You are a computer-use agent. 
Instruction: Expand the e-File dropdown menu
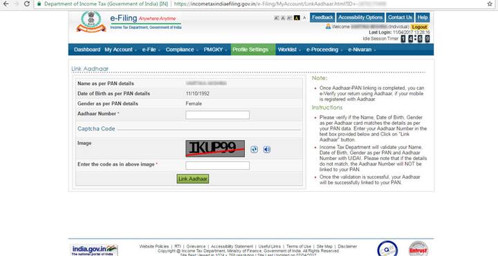click(151, 50)
